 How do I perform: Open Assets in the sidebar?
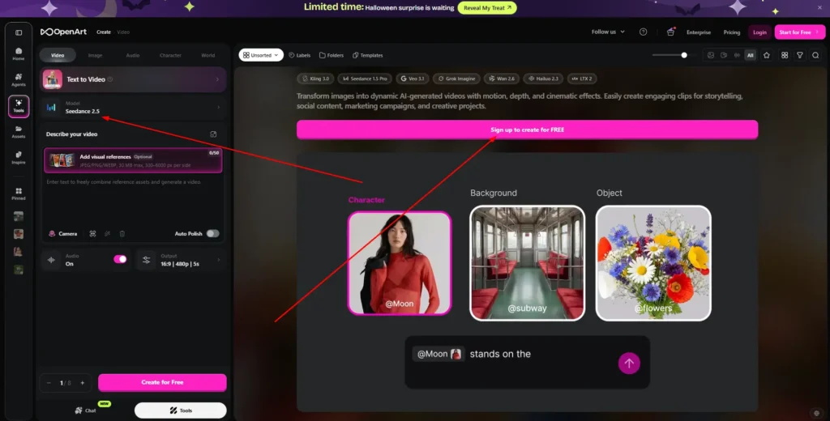tap(19, 132)
